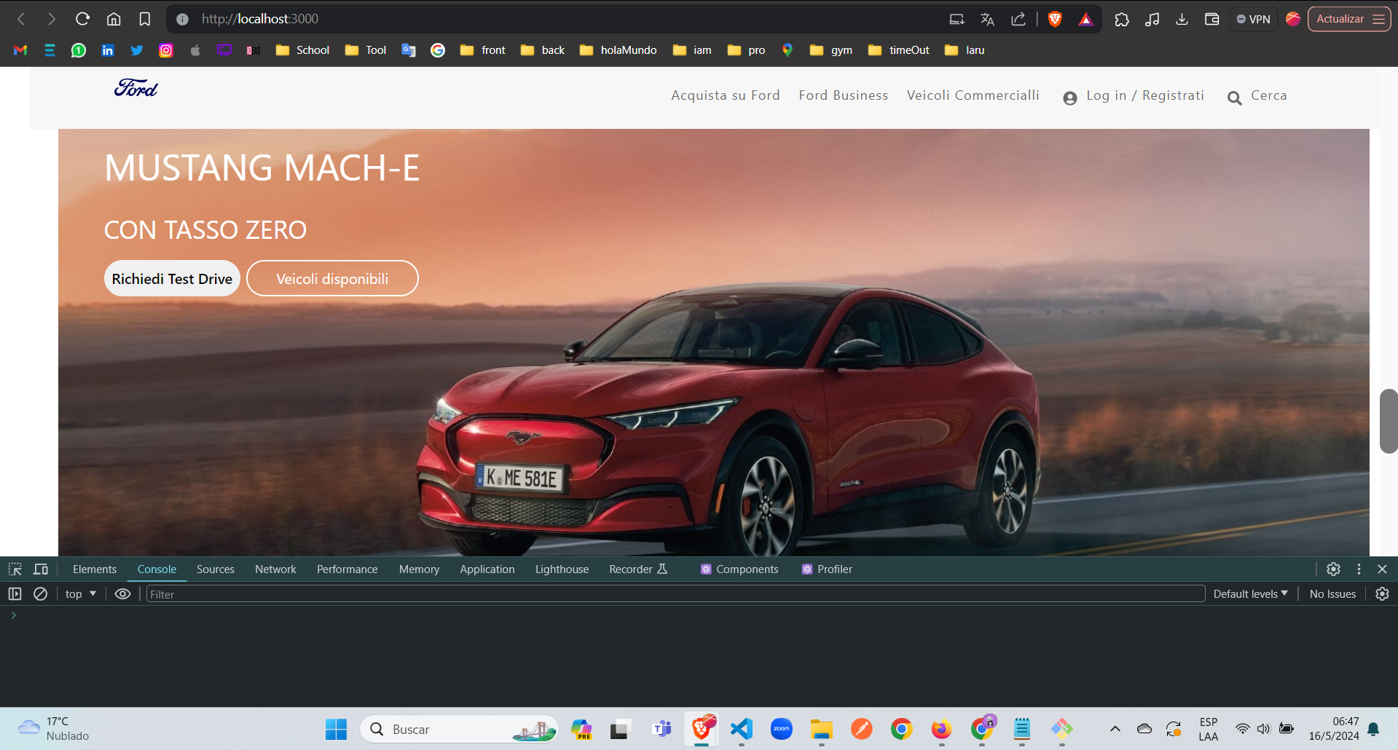Toggle live expression eye icon
This screenshot has width=1398, height=750.
pyautogui.click(x=123, y=594)
